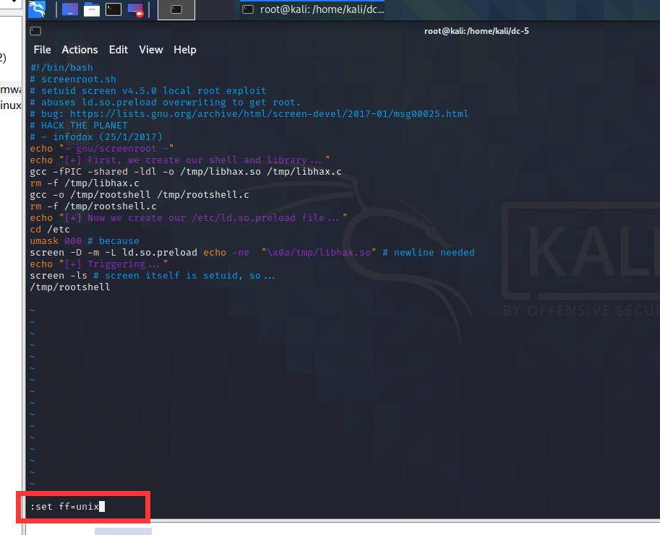This screenshot has width=660, height=535.
Task: Click the '#!/bin/bash' shebang line
Action: [x=61, y=68]
